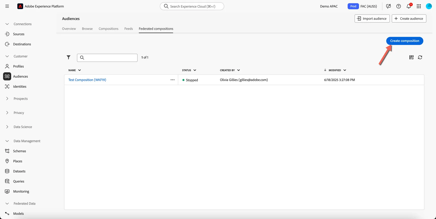This screenshot has height=219, width=436.
Task: Click the Import audience button
Action: click(x=372, y=19)
